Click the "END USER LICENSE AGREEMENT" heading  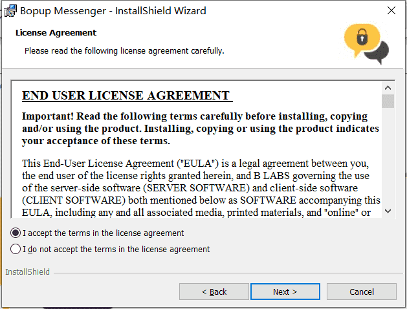127,96
